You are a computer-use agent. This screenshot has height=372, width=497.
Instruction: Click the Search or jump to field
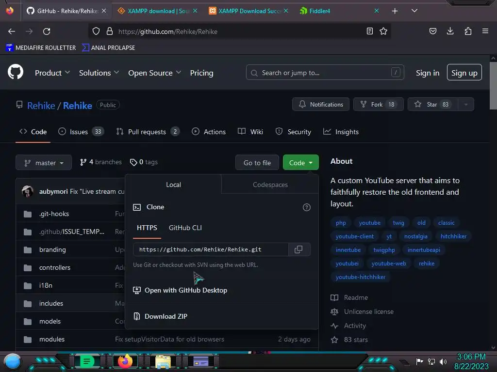pyautogui.click(x=325, y=73)
